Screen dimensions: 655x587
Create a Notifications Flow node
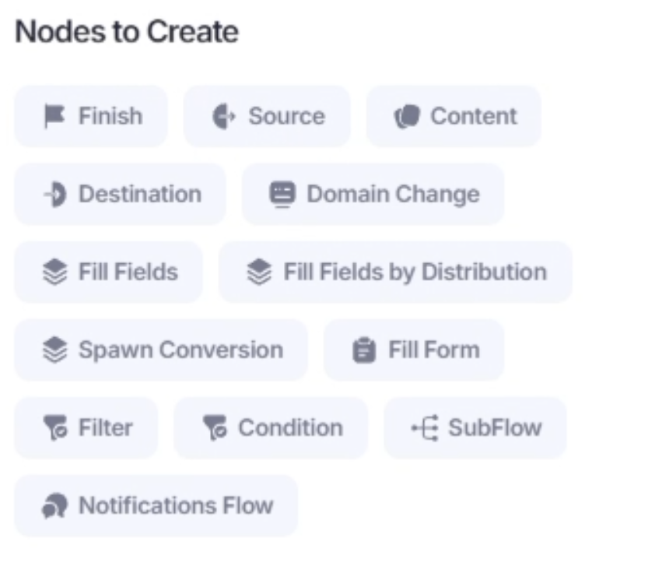[156, 505]
